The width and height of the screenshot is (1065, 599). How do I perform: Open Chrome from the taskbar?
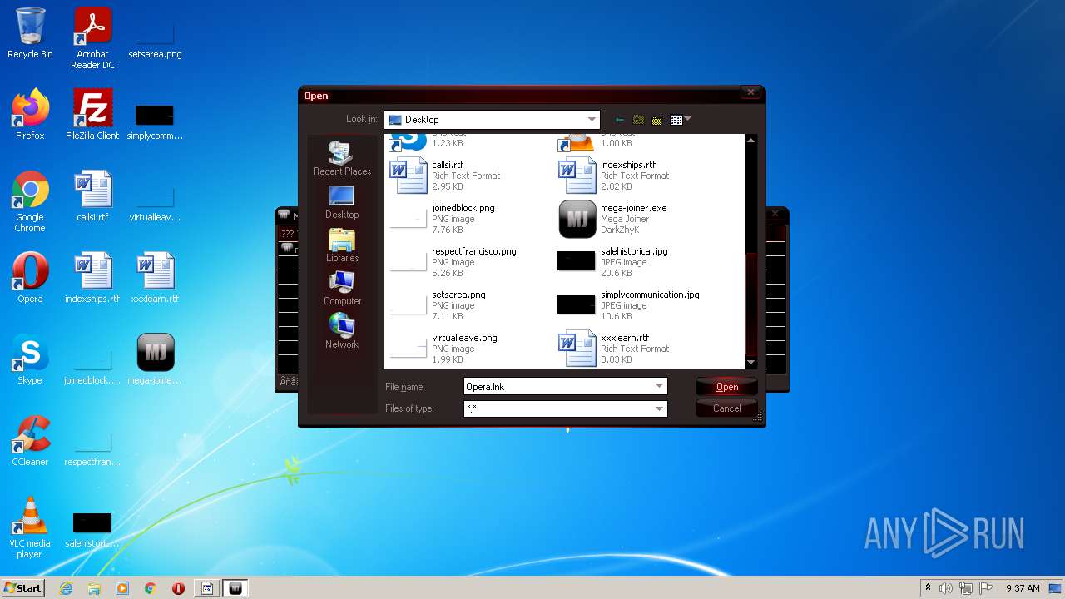151,588
